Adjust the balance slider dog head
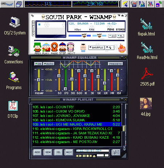The width and height of the screenshot is (164, 168). coord(99,35)
